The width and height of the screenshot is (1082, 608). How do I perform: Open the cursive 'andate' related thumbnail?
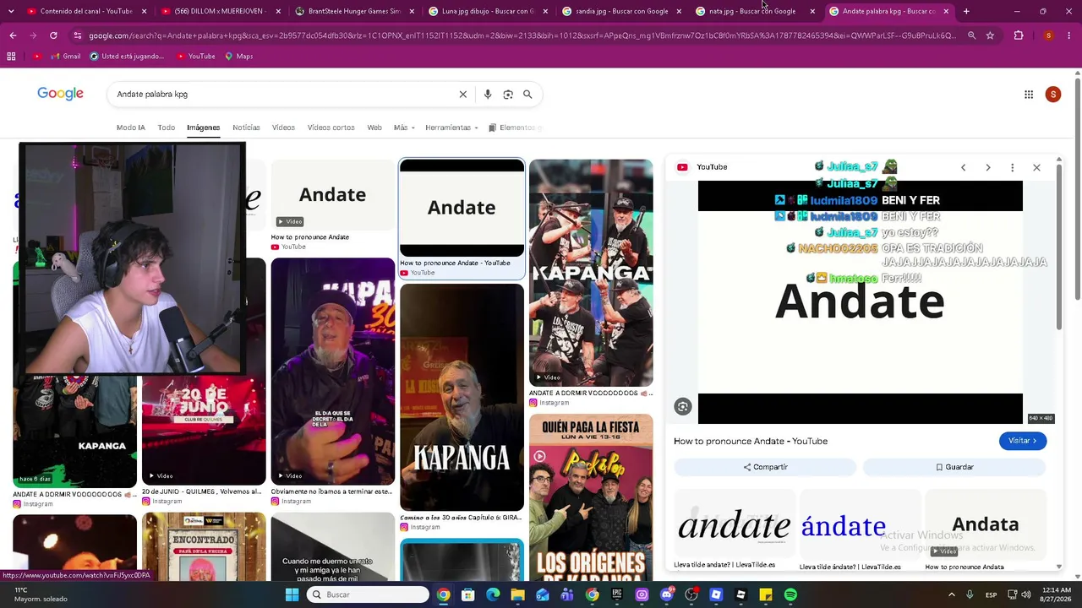734,524
